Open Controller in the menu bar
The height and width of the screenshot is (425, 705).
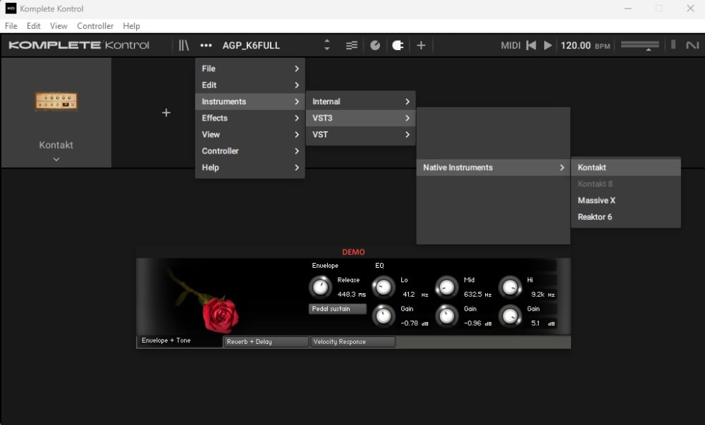[x=95, y=26]
